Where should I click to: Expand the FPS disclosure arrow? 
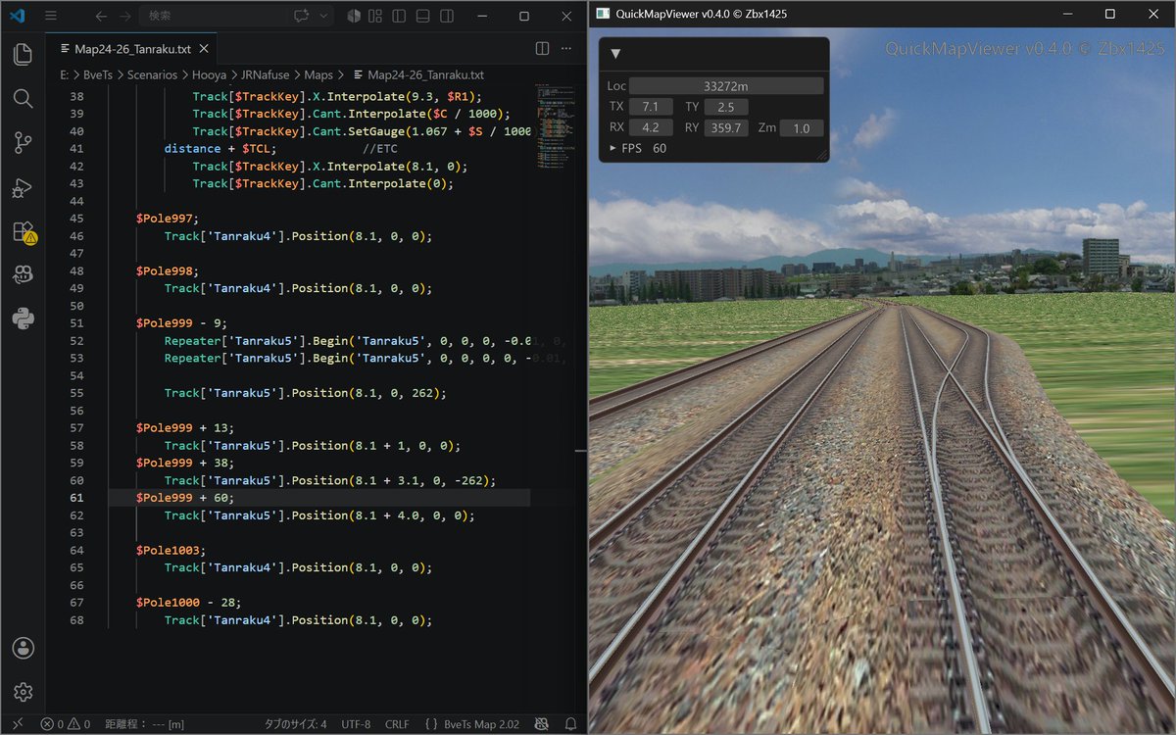613,149
